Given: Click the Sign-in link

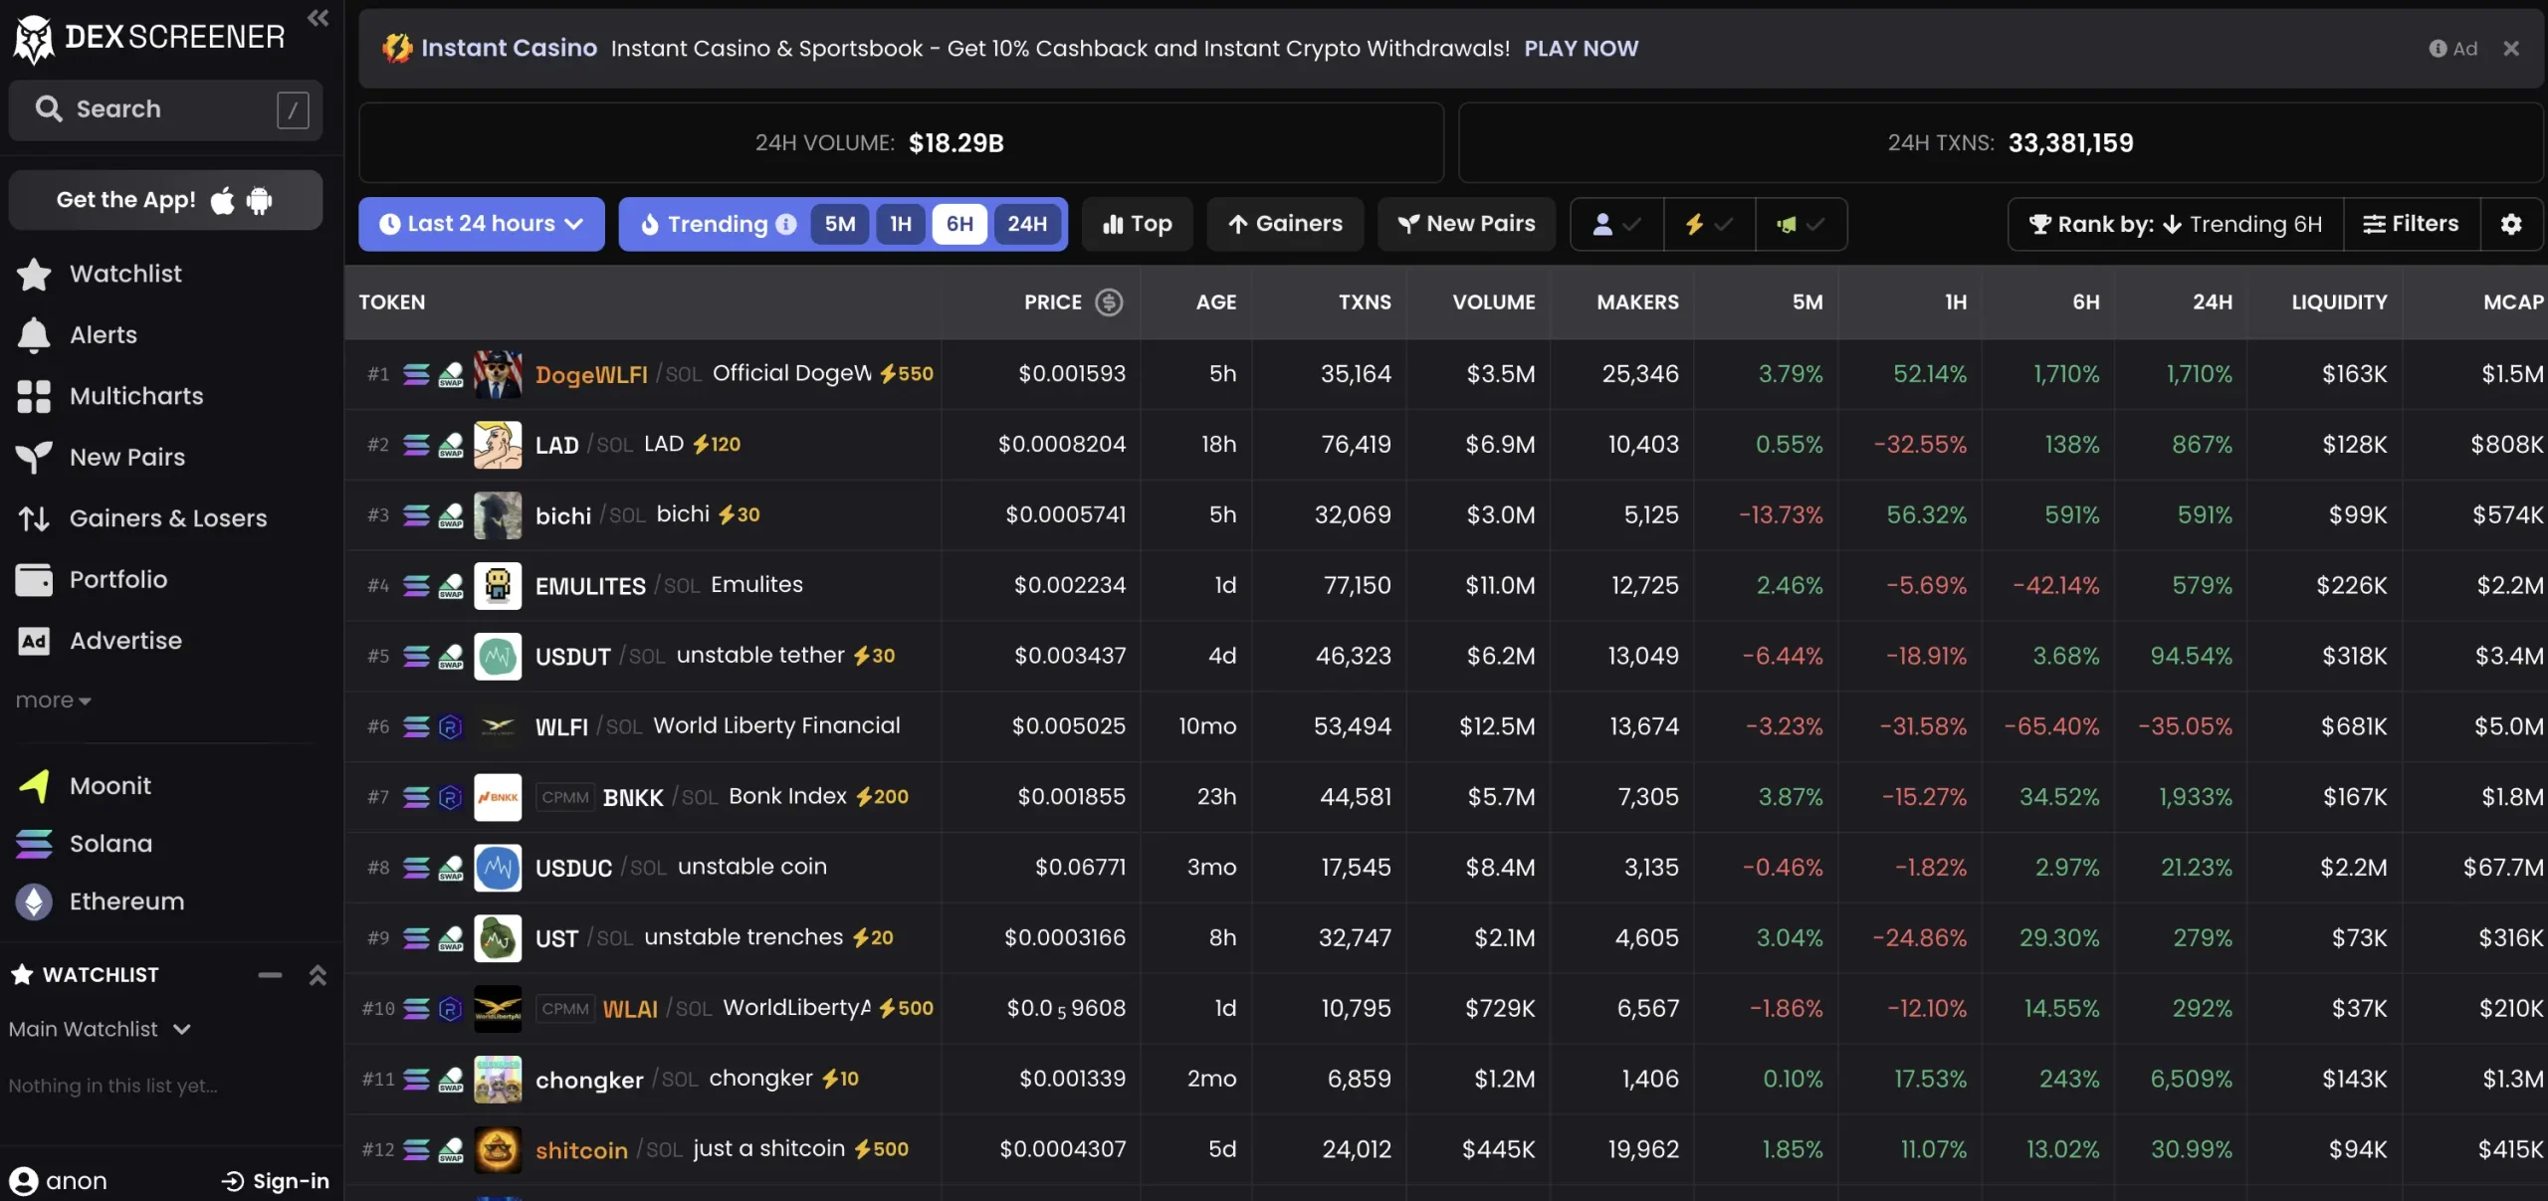Looking at the screenshot, I should (x=275, y=1181).
